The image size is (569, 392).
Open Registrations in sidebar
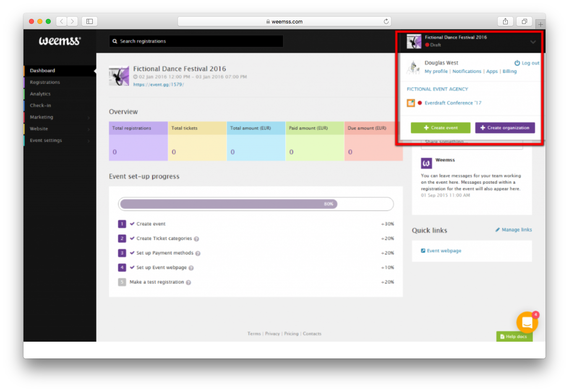60,82
